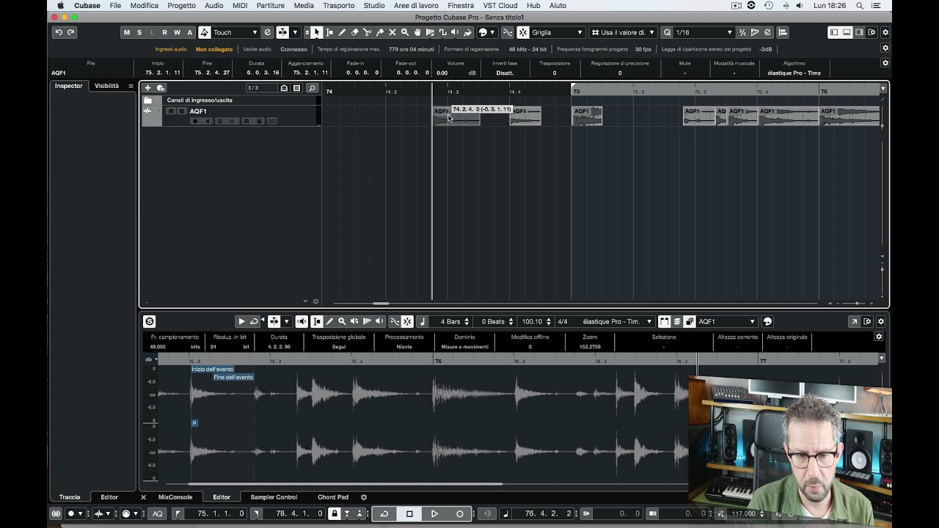This screenshot has width=939, height=528.
Task: Toggle global Read automation R in toolbar
Action: tap(164, 32)
